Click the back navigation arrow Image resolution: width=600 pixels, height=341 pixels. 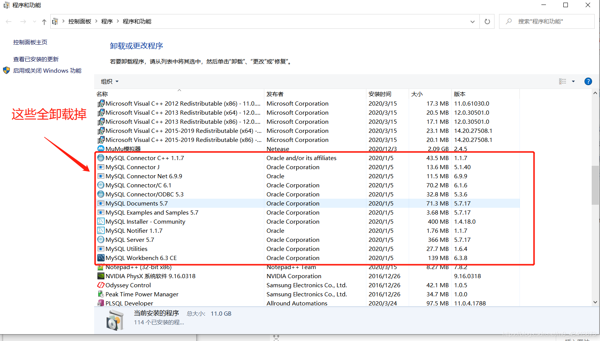pos(9,22)
